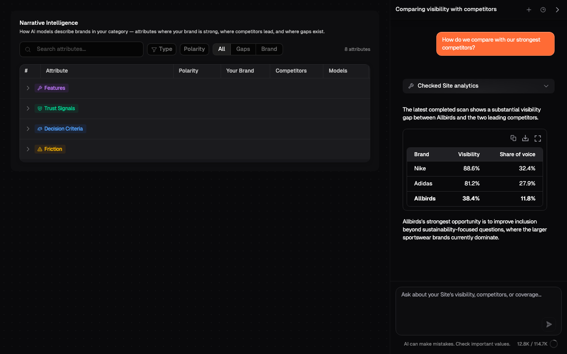Click the Adidas row in the table
The height and width of the screenshot is (354, 567).
pyautogui.click(x=475, y=184)
